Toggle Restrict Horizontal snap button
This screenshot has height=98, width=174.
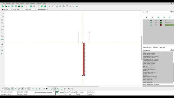(x=33, y=89)
